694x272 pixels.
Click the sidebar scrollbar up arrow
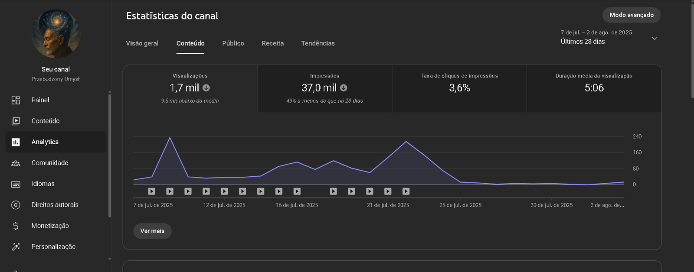point(110,92)
